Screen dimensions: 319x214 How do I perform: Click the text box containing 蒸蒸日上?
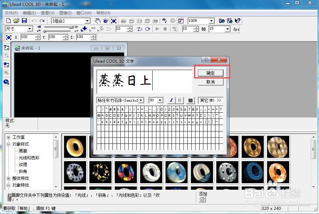tap(144, 81)
